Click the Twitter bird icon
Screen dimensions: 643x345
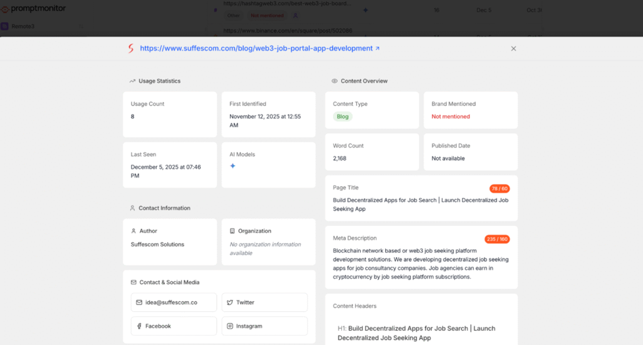[x=230, y=302]
